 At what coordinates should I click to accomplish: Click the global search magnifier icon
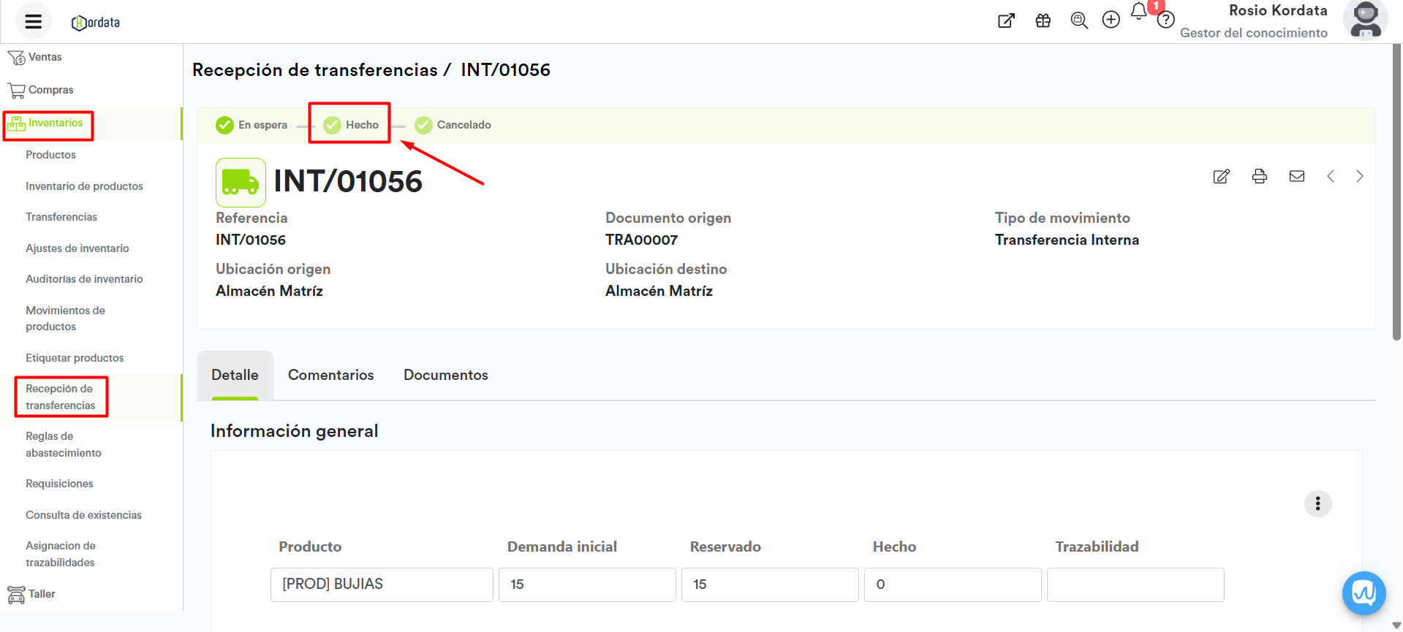tap(1078, 20)
